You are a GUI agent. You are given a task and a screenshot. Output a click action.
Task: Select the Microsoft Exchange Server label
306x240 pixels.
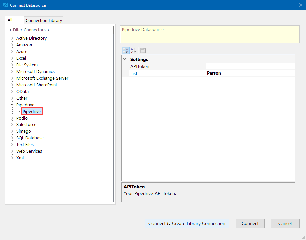(42, 78)
